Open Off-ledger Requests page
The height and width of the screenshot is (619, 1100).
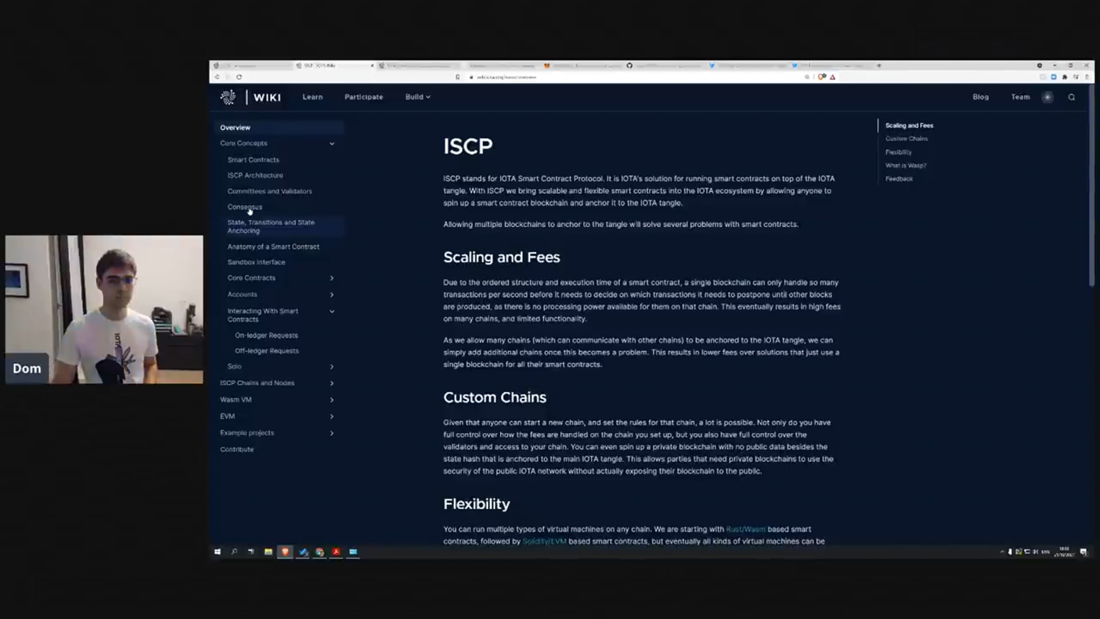(267, 351)
